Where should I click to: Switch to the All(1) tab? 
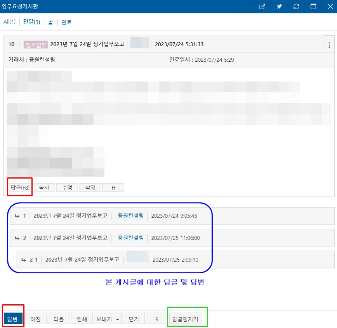(10, 22)
